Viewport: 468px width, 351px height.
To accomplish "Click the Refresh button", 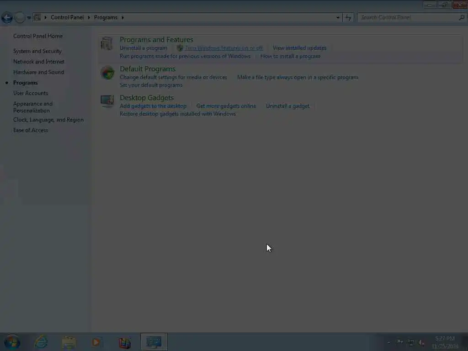I will 348,17.
